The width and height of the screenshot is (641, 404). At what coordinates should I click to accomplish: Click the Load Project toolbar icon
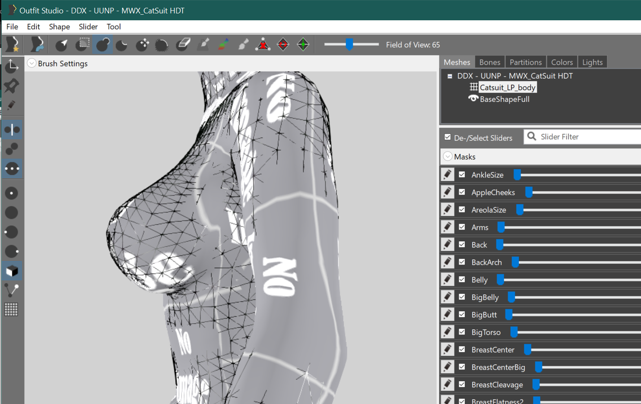point(37,44)
